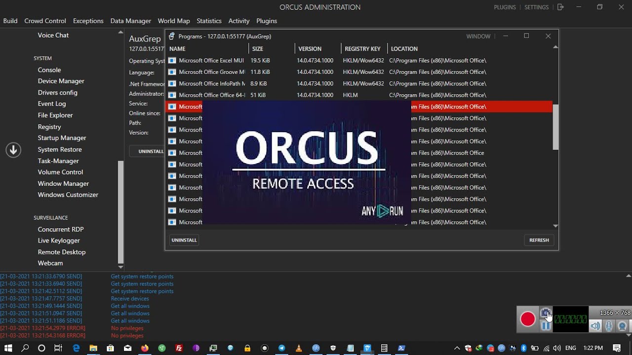Open PowerShell from taskbar

coord(401,348)
